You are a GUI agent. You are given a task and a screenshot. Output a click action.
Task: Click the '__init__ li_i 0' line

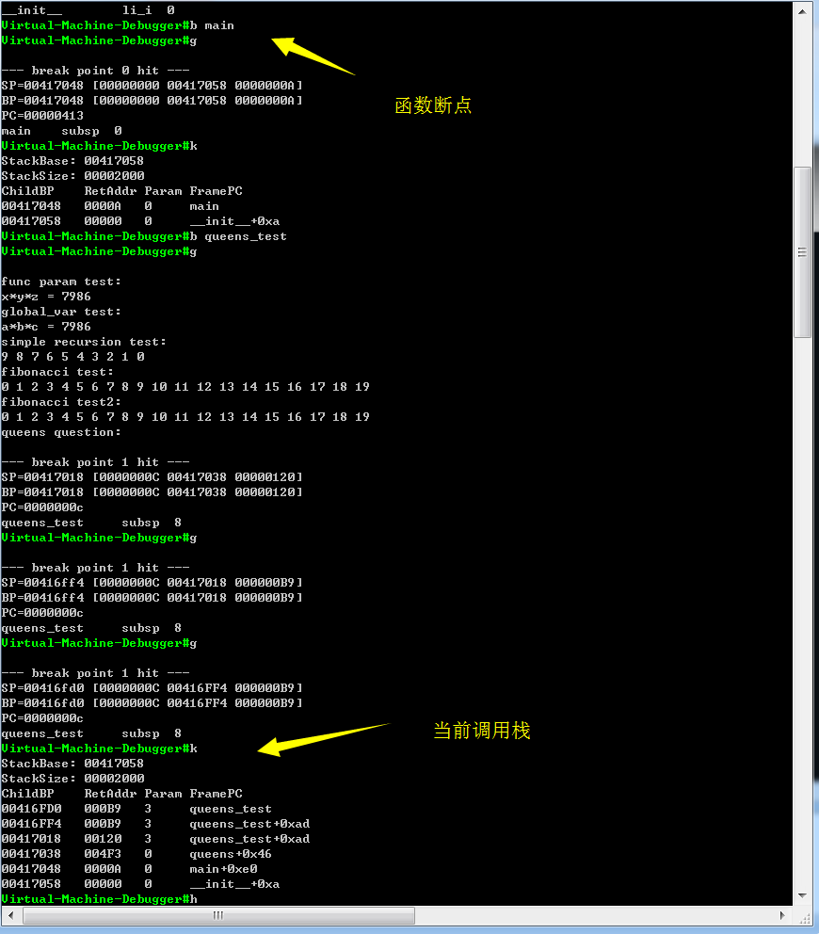coord(88,10)
